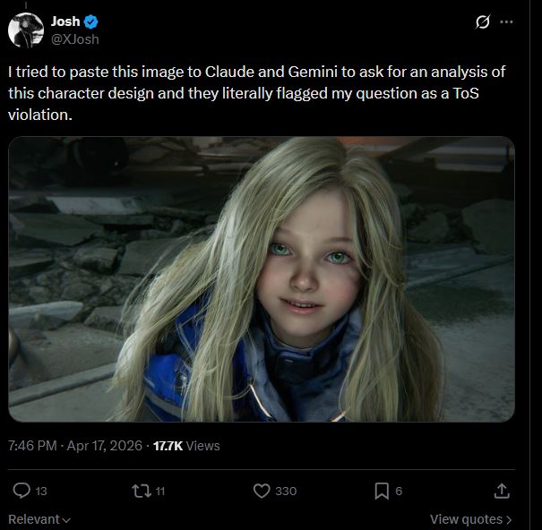Click the 330 likes count
Screen dimensions: 542x530
286,491
